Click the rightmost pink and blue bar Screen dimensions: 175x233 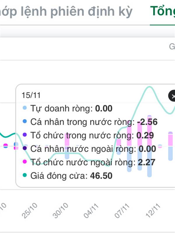coord(170,146)
